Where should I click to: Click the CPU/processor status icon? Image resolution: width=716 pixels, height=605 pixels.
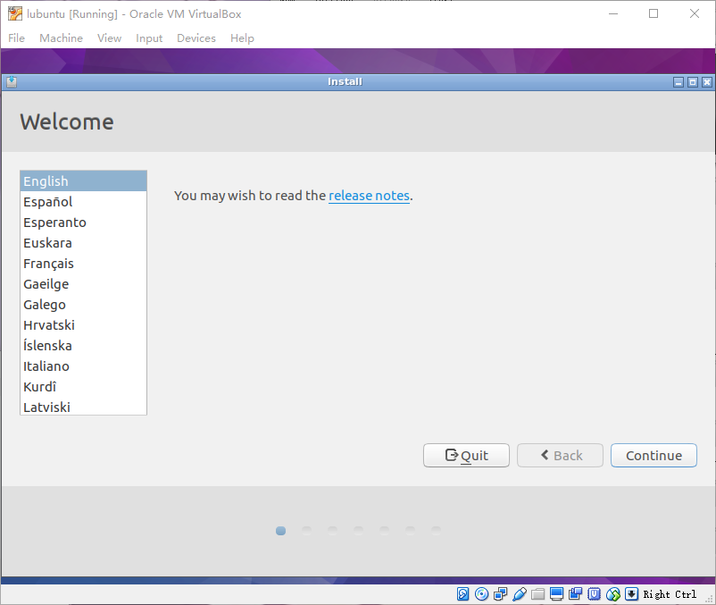594,594
